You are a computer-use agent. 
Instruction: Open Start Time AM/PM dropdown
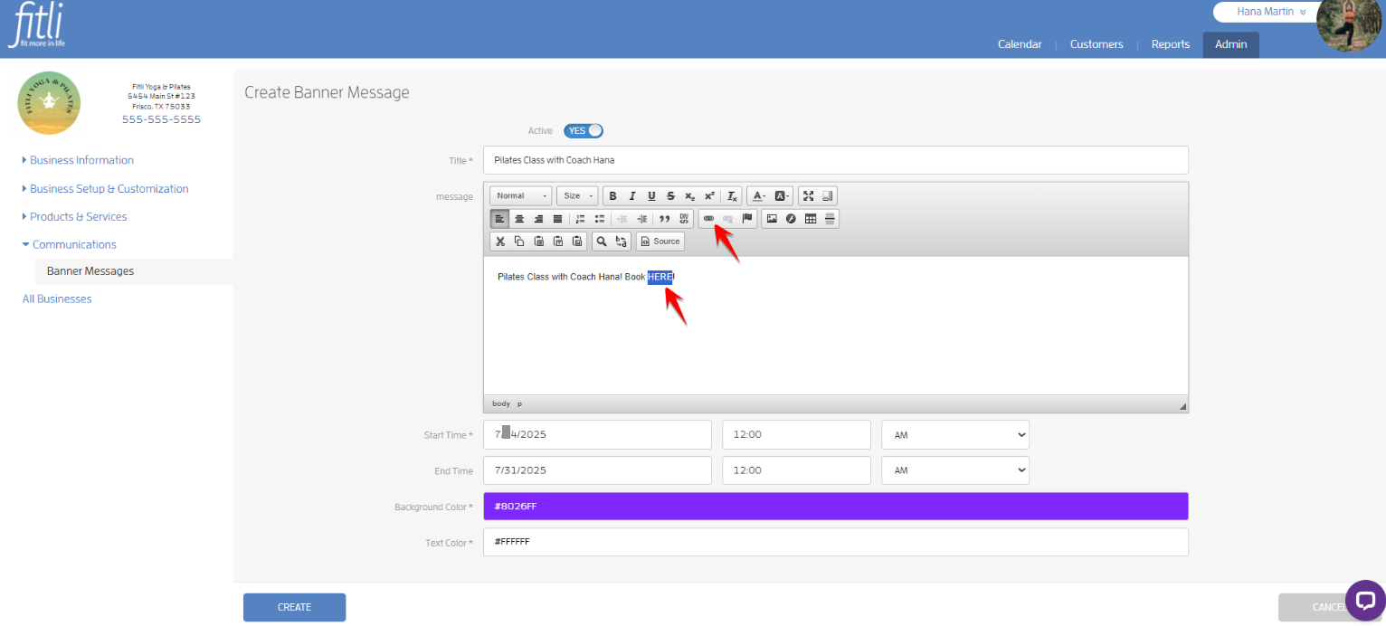pos(955,435)
